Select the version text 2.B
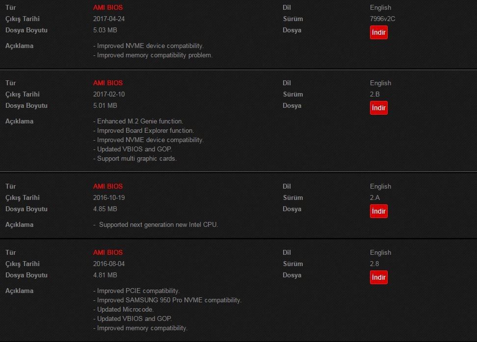The height and width of the screenshot is (342, 477). 375,94
